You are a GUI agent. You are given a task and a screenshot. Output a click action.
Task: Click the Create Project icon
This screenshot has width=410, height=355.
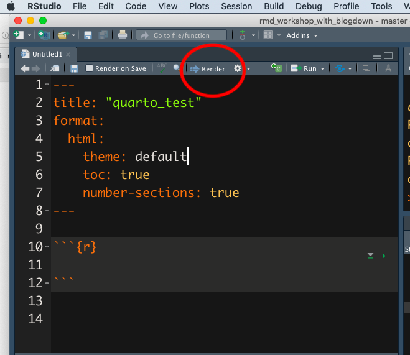pyautogui.click(x=44, y=35)
